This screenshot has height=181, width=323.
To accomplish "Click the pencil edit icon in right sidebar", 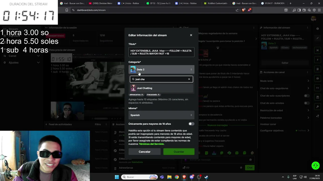I will 317,38.
